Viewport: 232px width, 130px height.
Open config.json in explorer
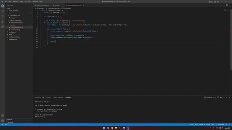(12, 32)
